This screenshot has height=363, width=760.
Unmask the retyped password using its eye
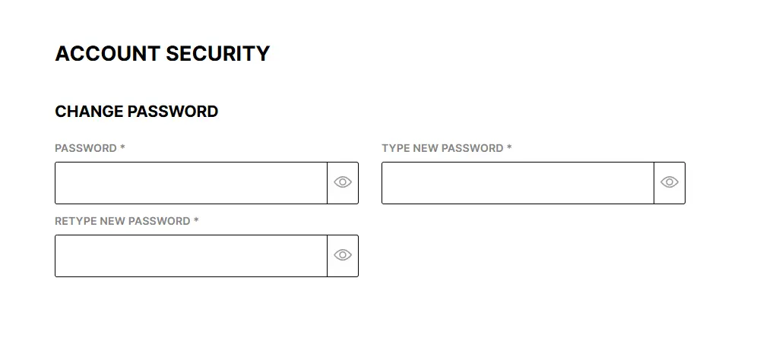pos(343,256)
